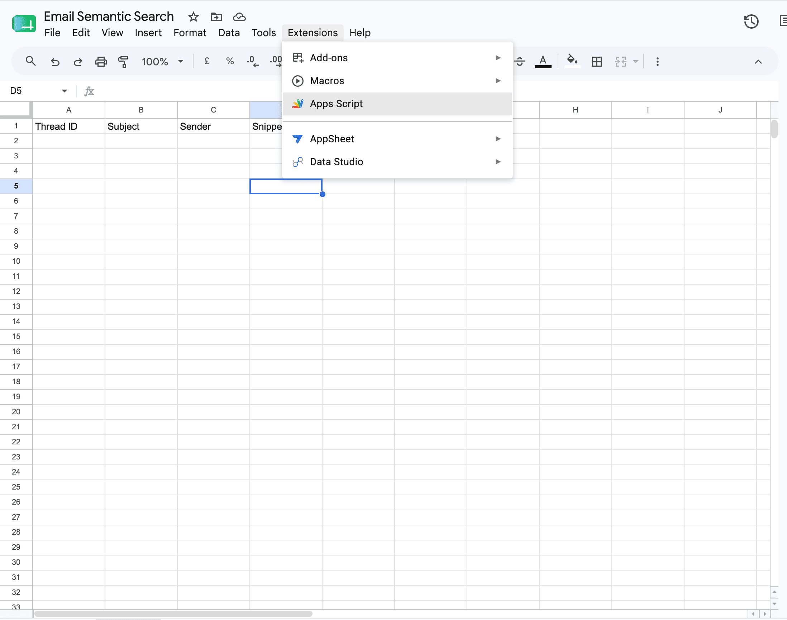Select column C header
Screen dimensions: 787x620
pyautogui.click(x=214, y=110)
